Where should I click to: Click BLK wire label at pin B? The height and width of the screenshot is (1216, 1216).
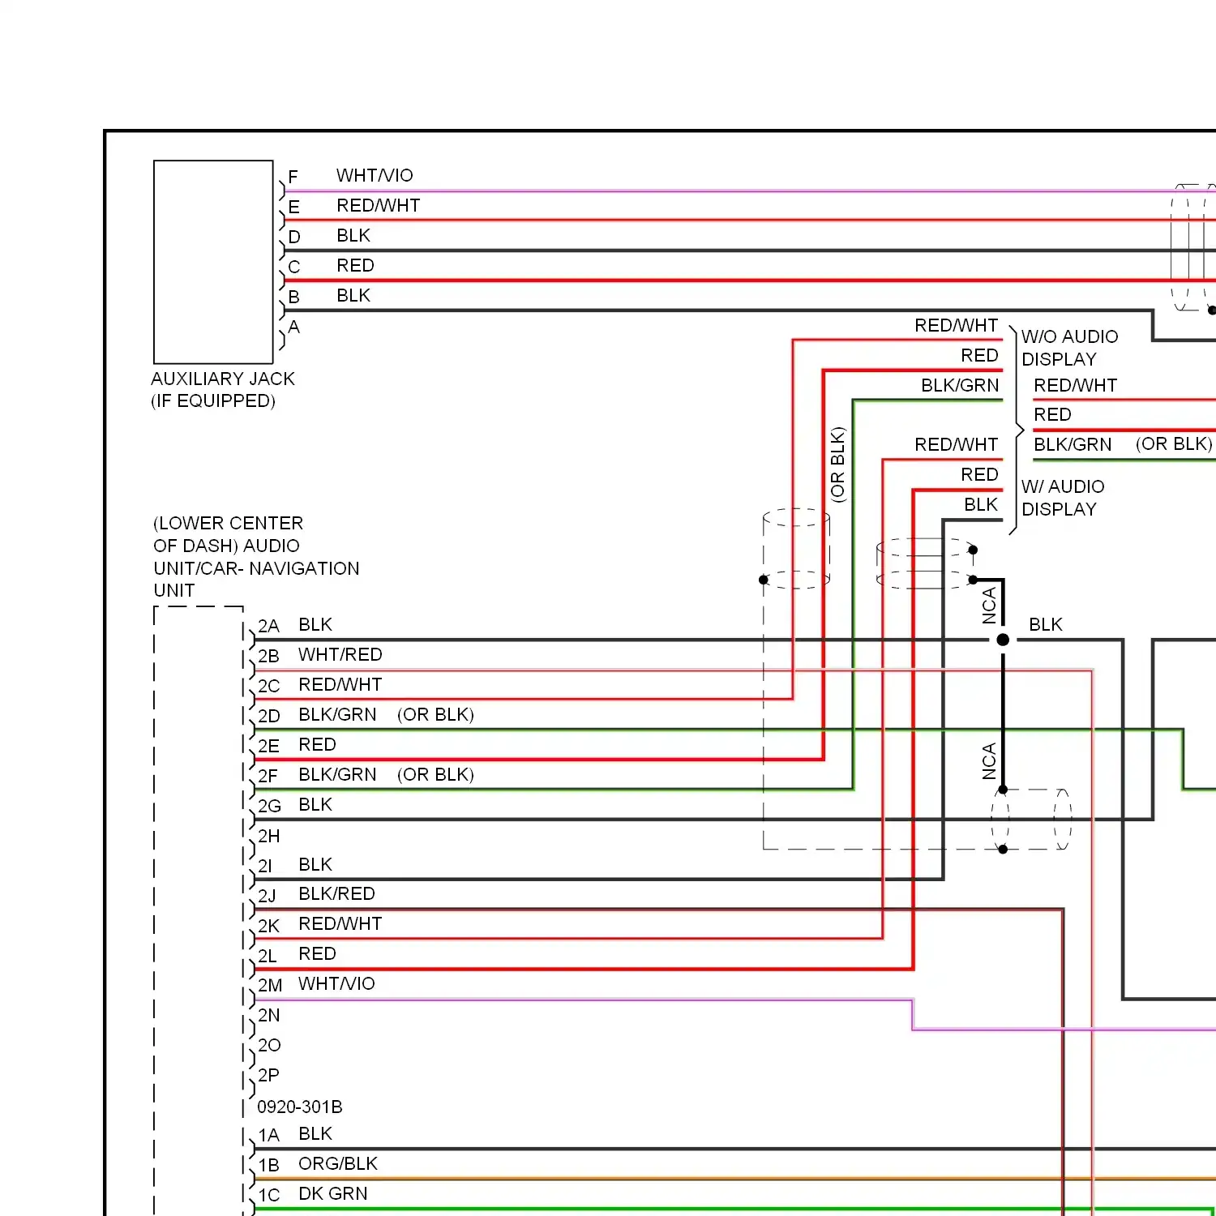[353, 295]
